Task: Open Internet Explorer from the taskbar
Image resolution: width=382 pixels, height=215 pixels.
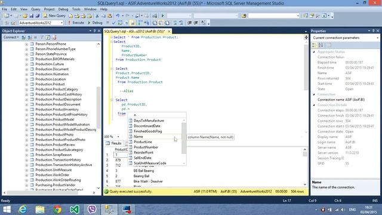Action: (23, 209)
